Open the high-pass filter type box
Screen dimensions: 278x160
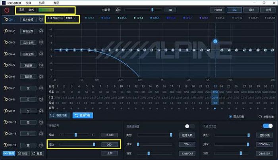(187, 135)
